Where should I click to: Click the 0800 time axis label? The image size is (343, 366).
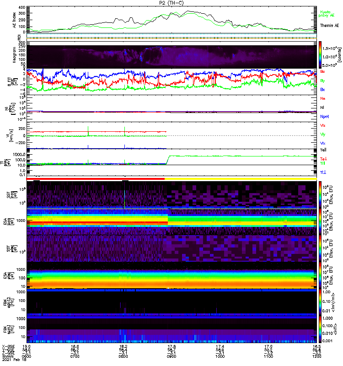pyautogui.click(x=123, y=356)
